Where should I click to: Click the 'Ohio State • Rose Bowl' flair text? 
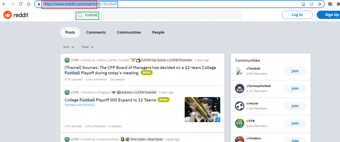pyautogui.click(x=146, y=139)
